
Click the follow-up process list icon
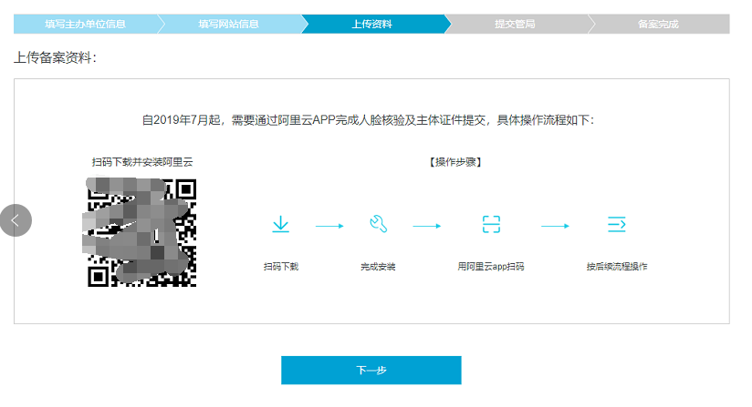click(x=617, y=224)
